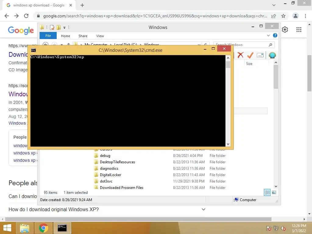
Task: Select the diagnostics folder
Action: [x=109, y=168]
